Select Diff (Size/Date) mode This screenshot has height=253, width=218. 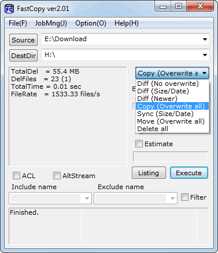click(172, 91)
